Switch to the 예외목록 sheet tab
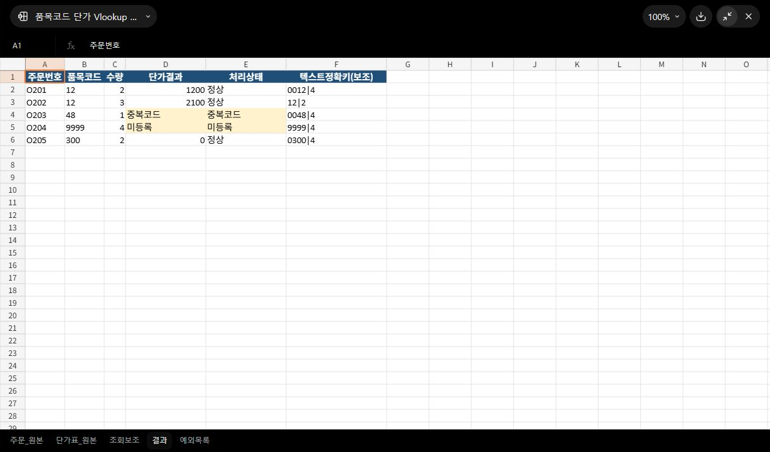Viewport: 770px width, 452px height. tap(195, 440)
